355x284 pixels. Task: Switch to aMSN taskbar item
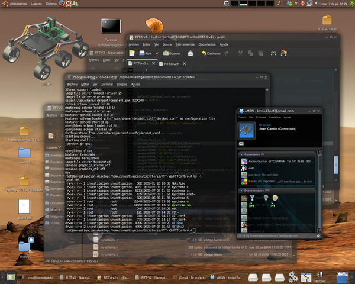[225, 277]
